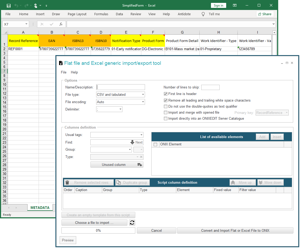This screenshot has width=300, height=248.
Task: Click the Name/Description input field
Action: [x=121, y=87]
